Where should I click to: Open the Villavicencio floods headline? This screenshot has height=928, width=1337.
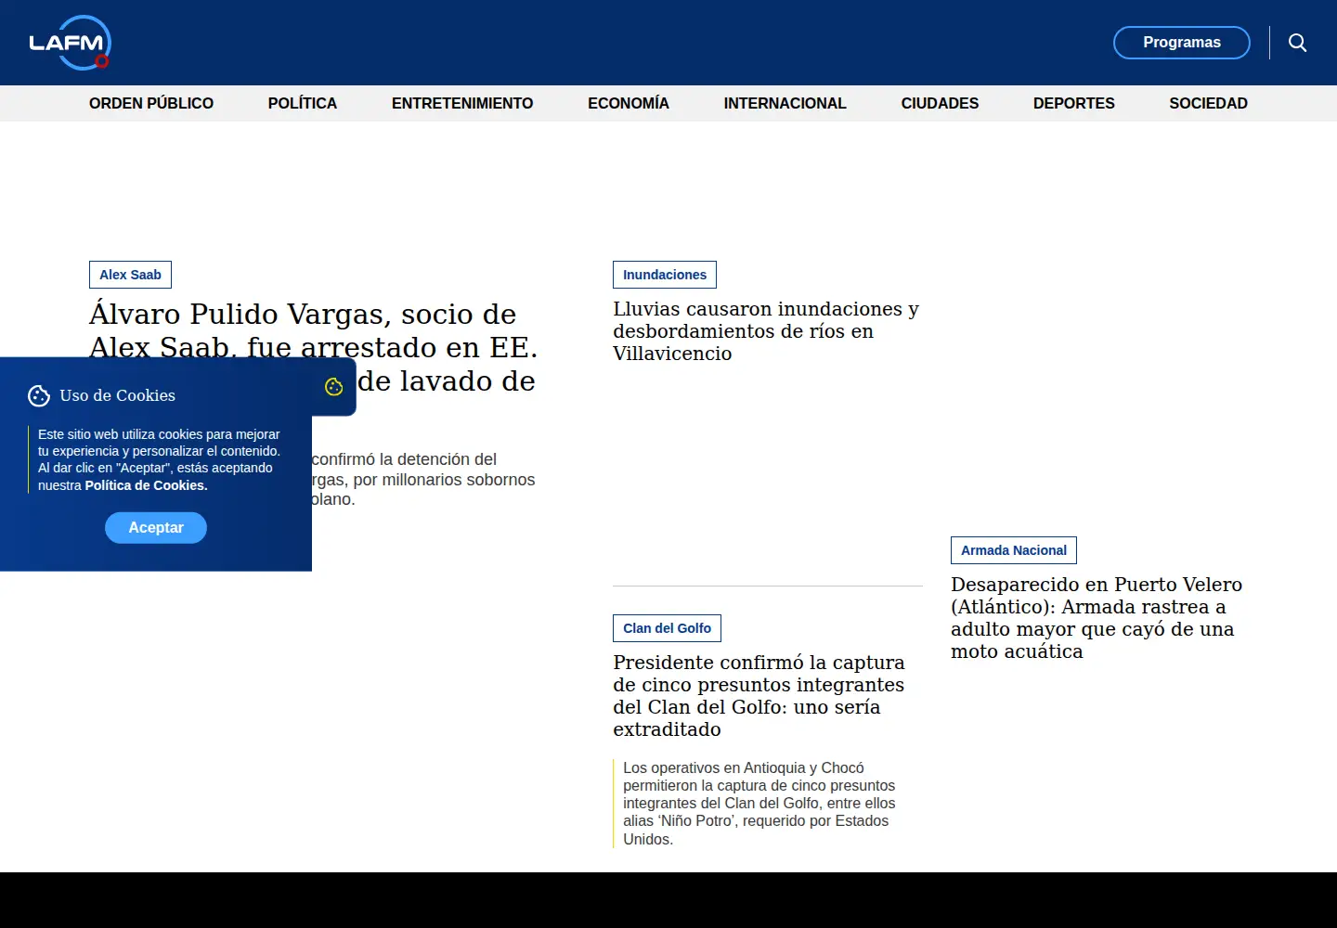click(766, 331)
